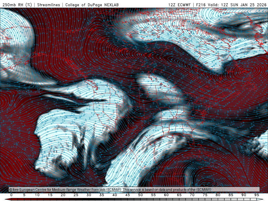Click legend value "70" on color scale
Image resolution: width=268 pixels, height=201 pixels.
point(192,195)
